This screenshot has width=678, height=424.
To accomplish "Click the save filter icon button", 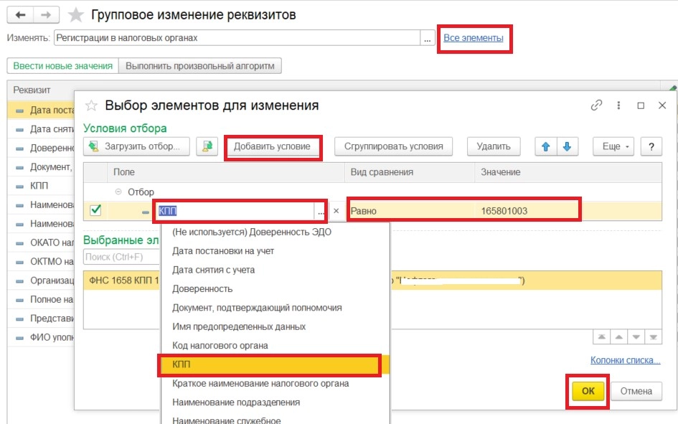I will (207, 146).
